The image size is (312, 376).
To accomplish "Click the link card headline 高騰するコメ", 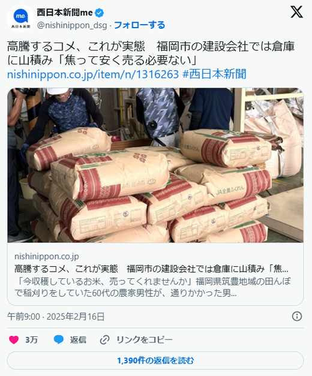I will (151, 269).
